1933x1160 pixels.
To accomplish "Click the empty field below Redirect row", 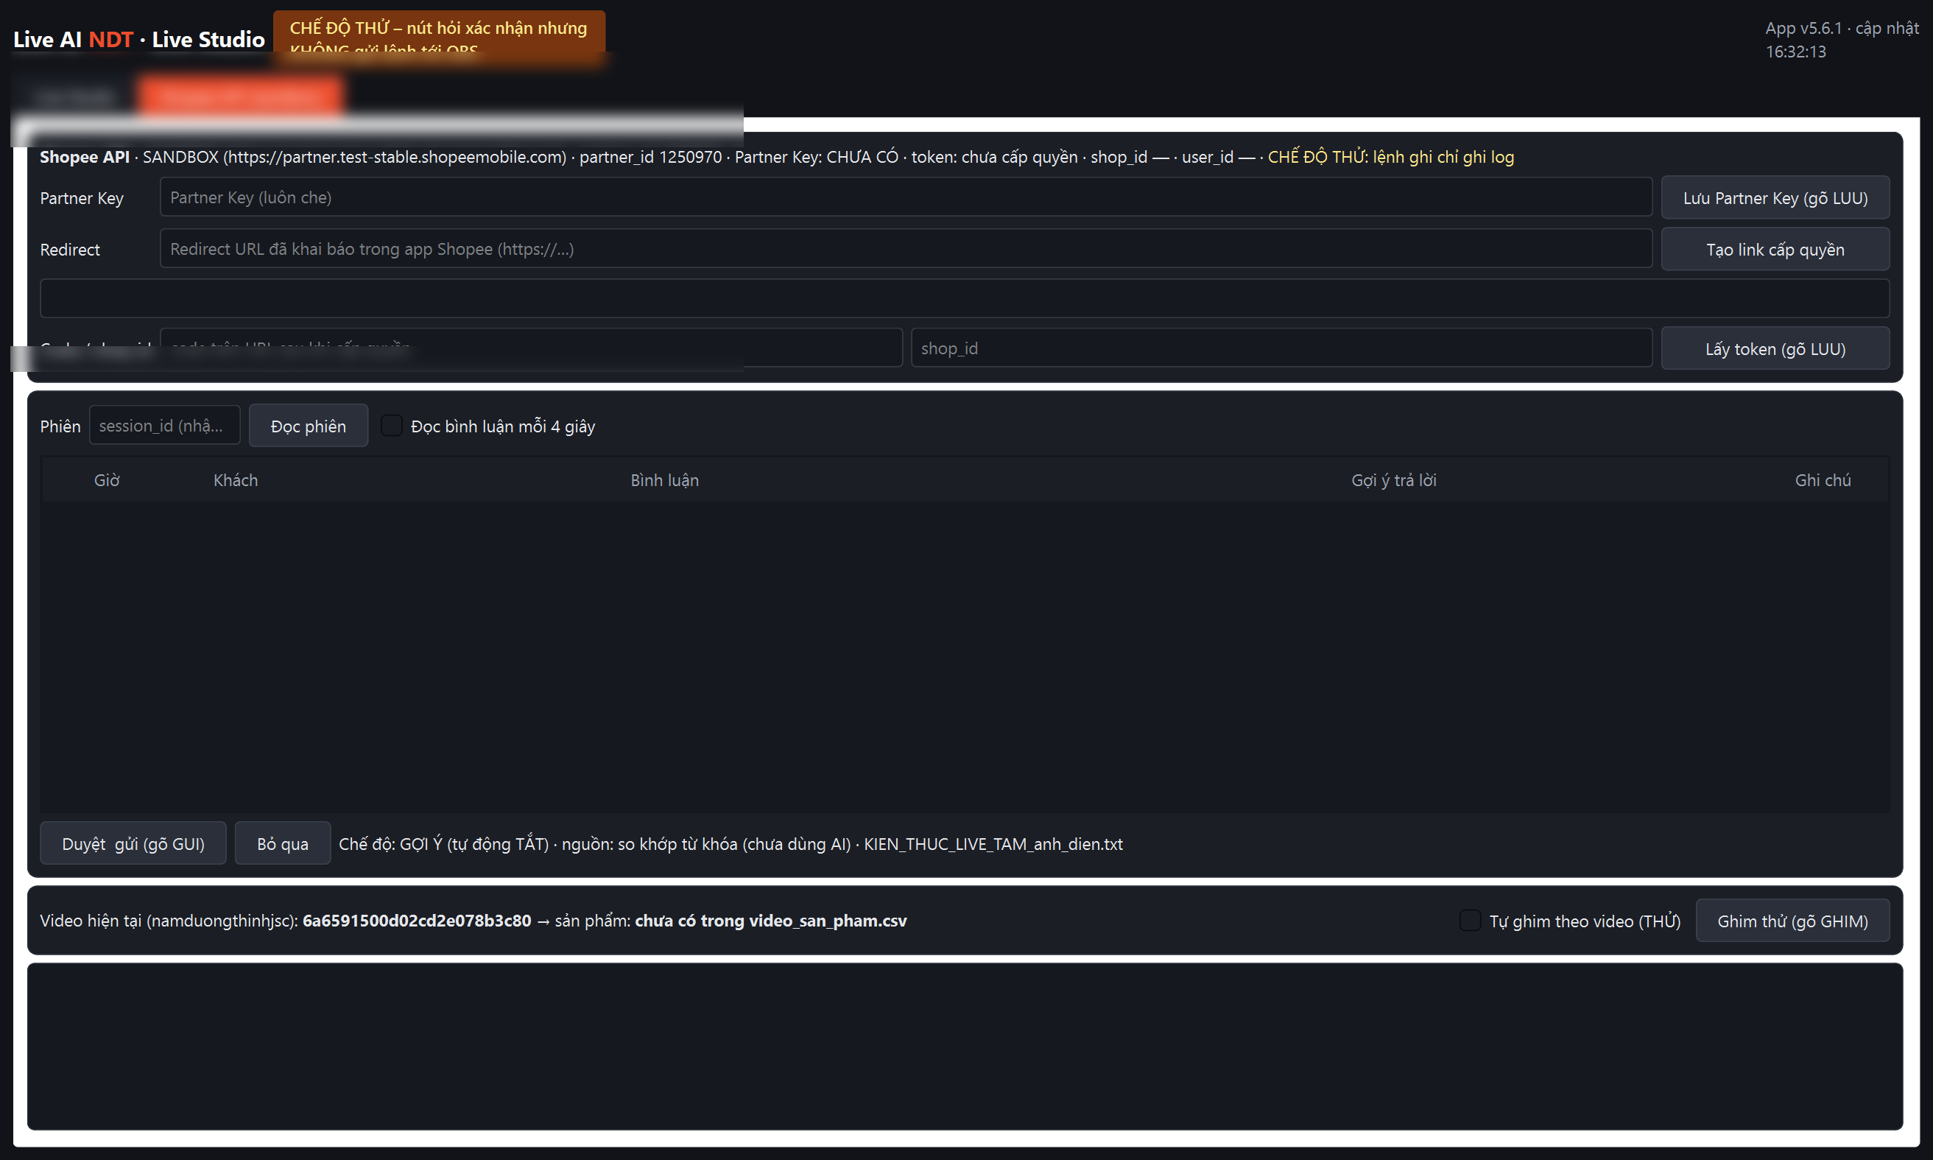I will [964, 298].
